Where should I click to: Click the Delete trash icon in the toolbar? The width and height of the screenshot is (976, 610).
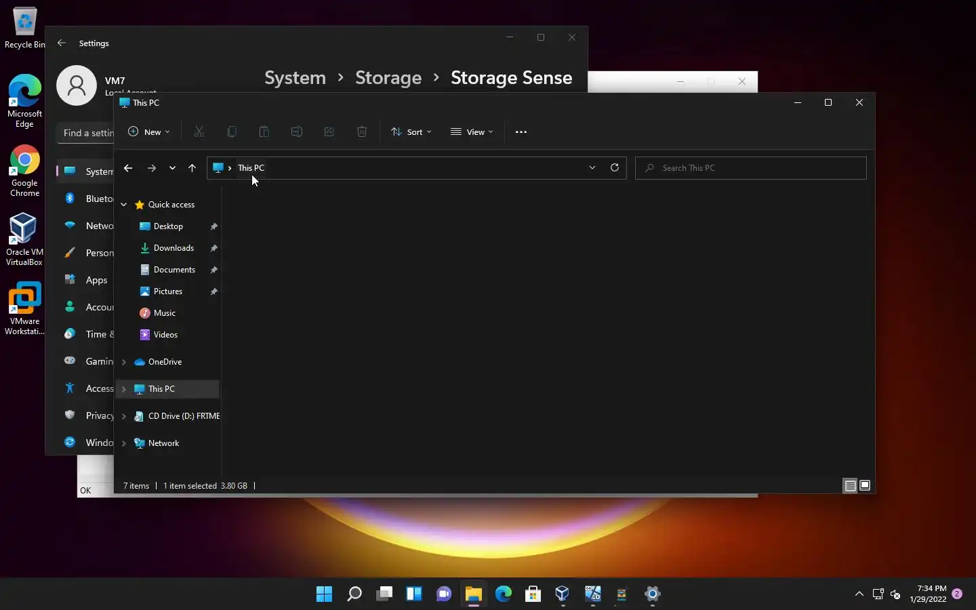tap(362, 132)
